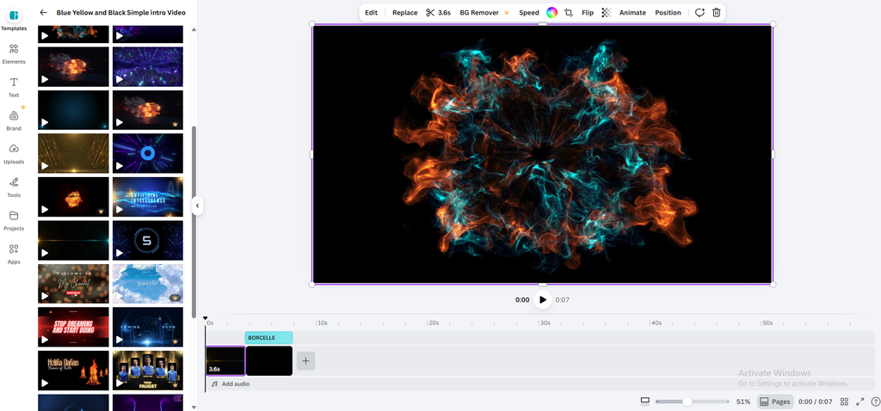The width and height of the screenshot is (881, 411).
Task: Open the BG Remover tool
Action: 484,12
